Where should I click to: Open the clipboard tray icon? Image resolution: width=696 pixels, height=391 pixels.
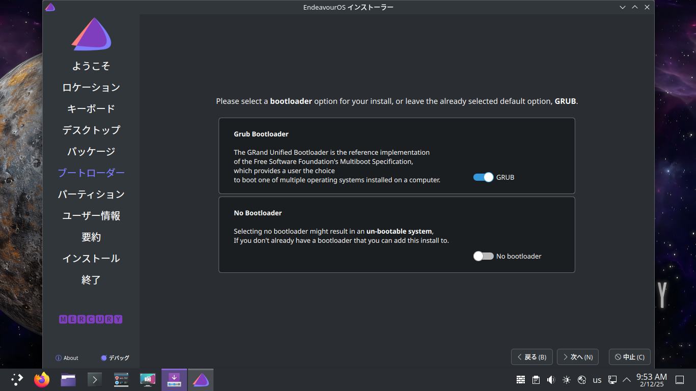coord(536,380)
